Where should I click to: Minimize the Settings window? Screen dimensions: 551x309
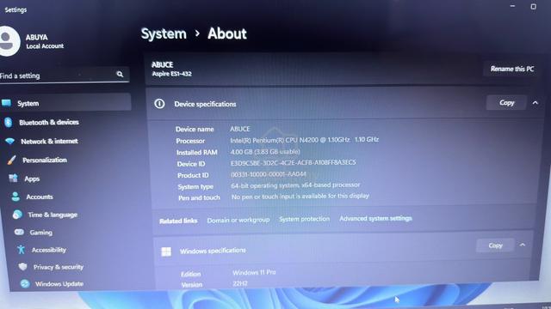(513, 6)
